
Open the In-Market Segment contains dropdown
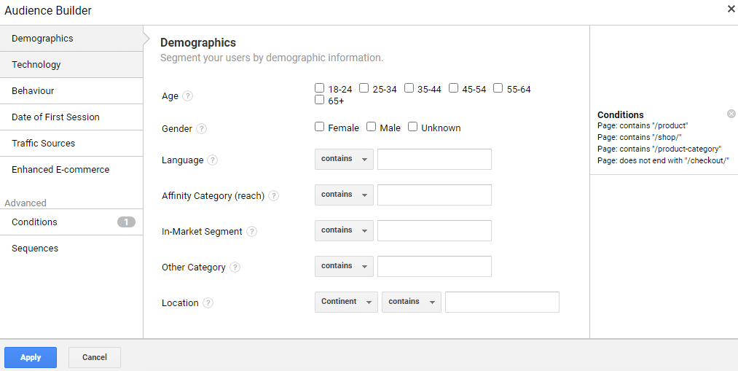pos(344,230)
